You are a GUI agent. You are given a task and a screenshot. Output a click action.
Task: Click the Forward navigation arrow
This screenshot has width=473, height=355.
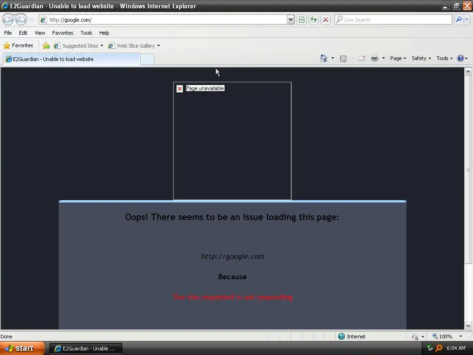click(21, 19)
